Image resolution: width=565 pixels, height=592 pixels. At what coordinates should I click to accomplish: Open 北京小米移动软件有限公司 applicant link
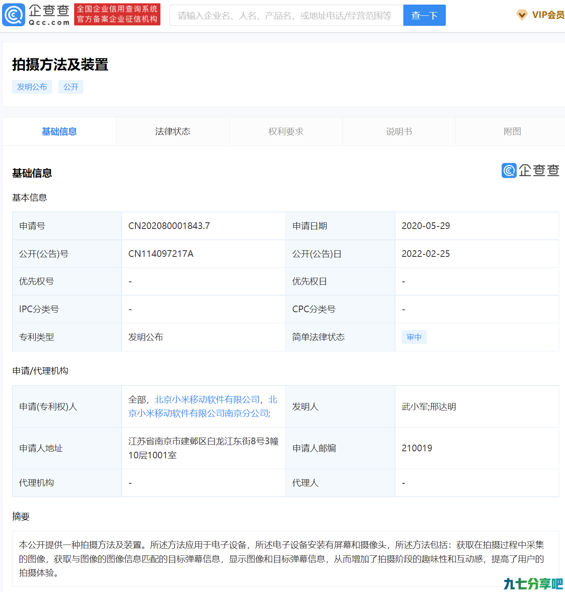coord(207,400)
